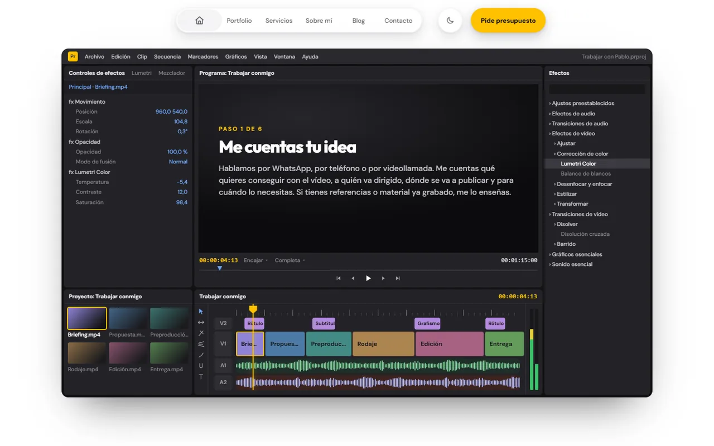The height and width of the screenshot is (446, 714).
Task: Click the yellow Pr application logo
Action: coord(73,56)
